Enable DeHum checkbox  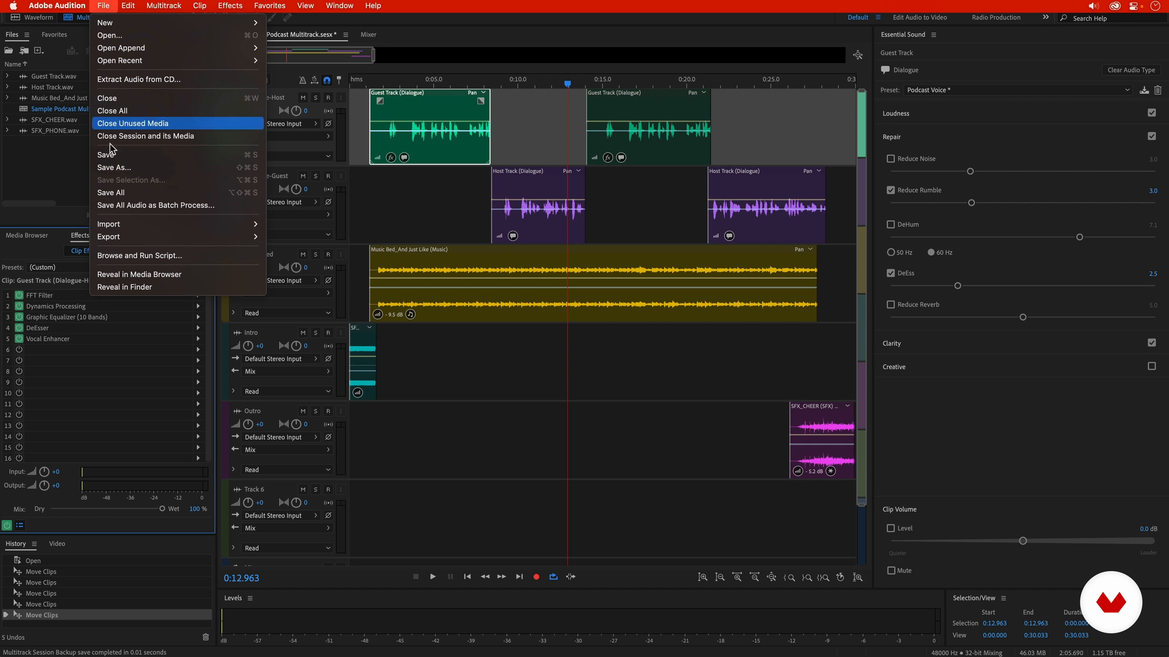tap(890, 224)
